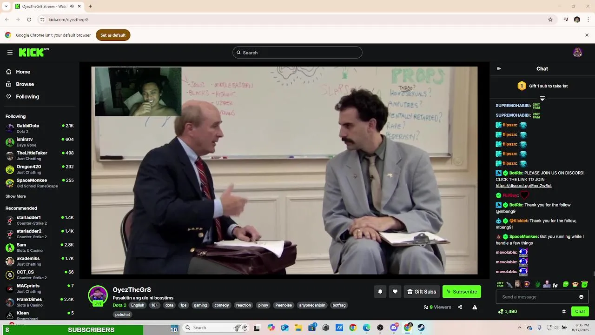The height and width of the screenshot is (335, 595).
Task: Open SpaceMonkee channel in sidebar
Action: pos(40,183)
